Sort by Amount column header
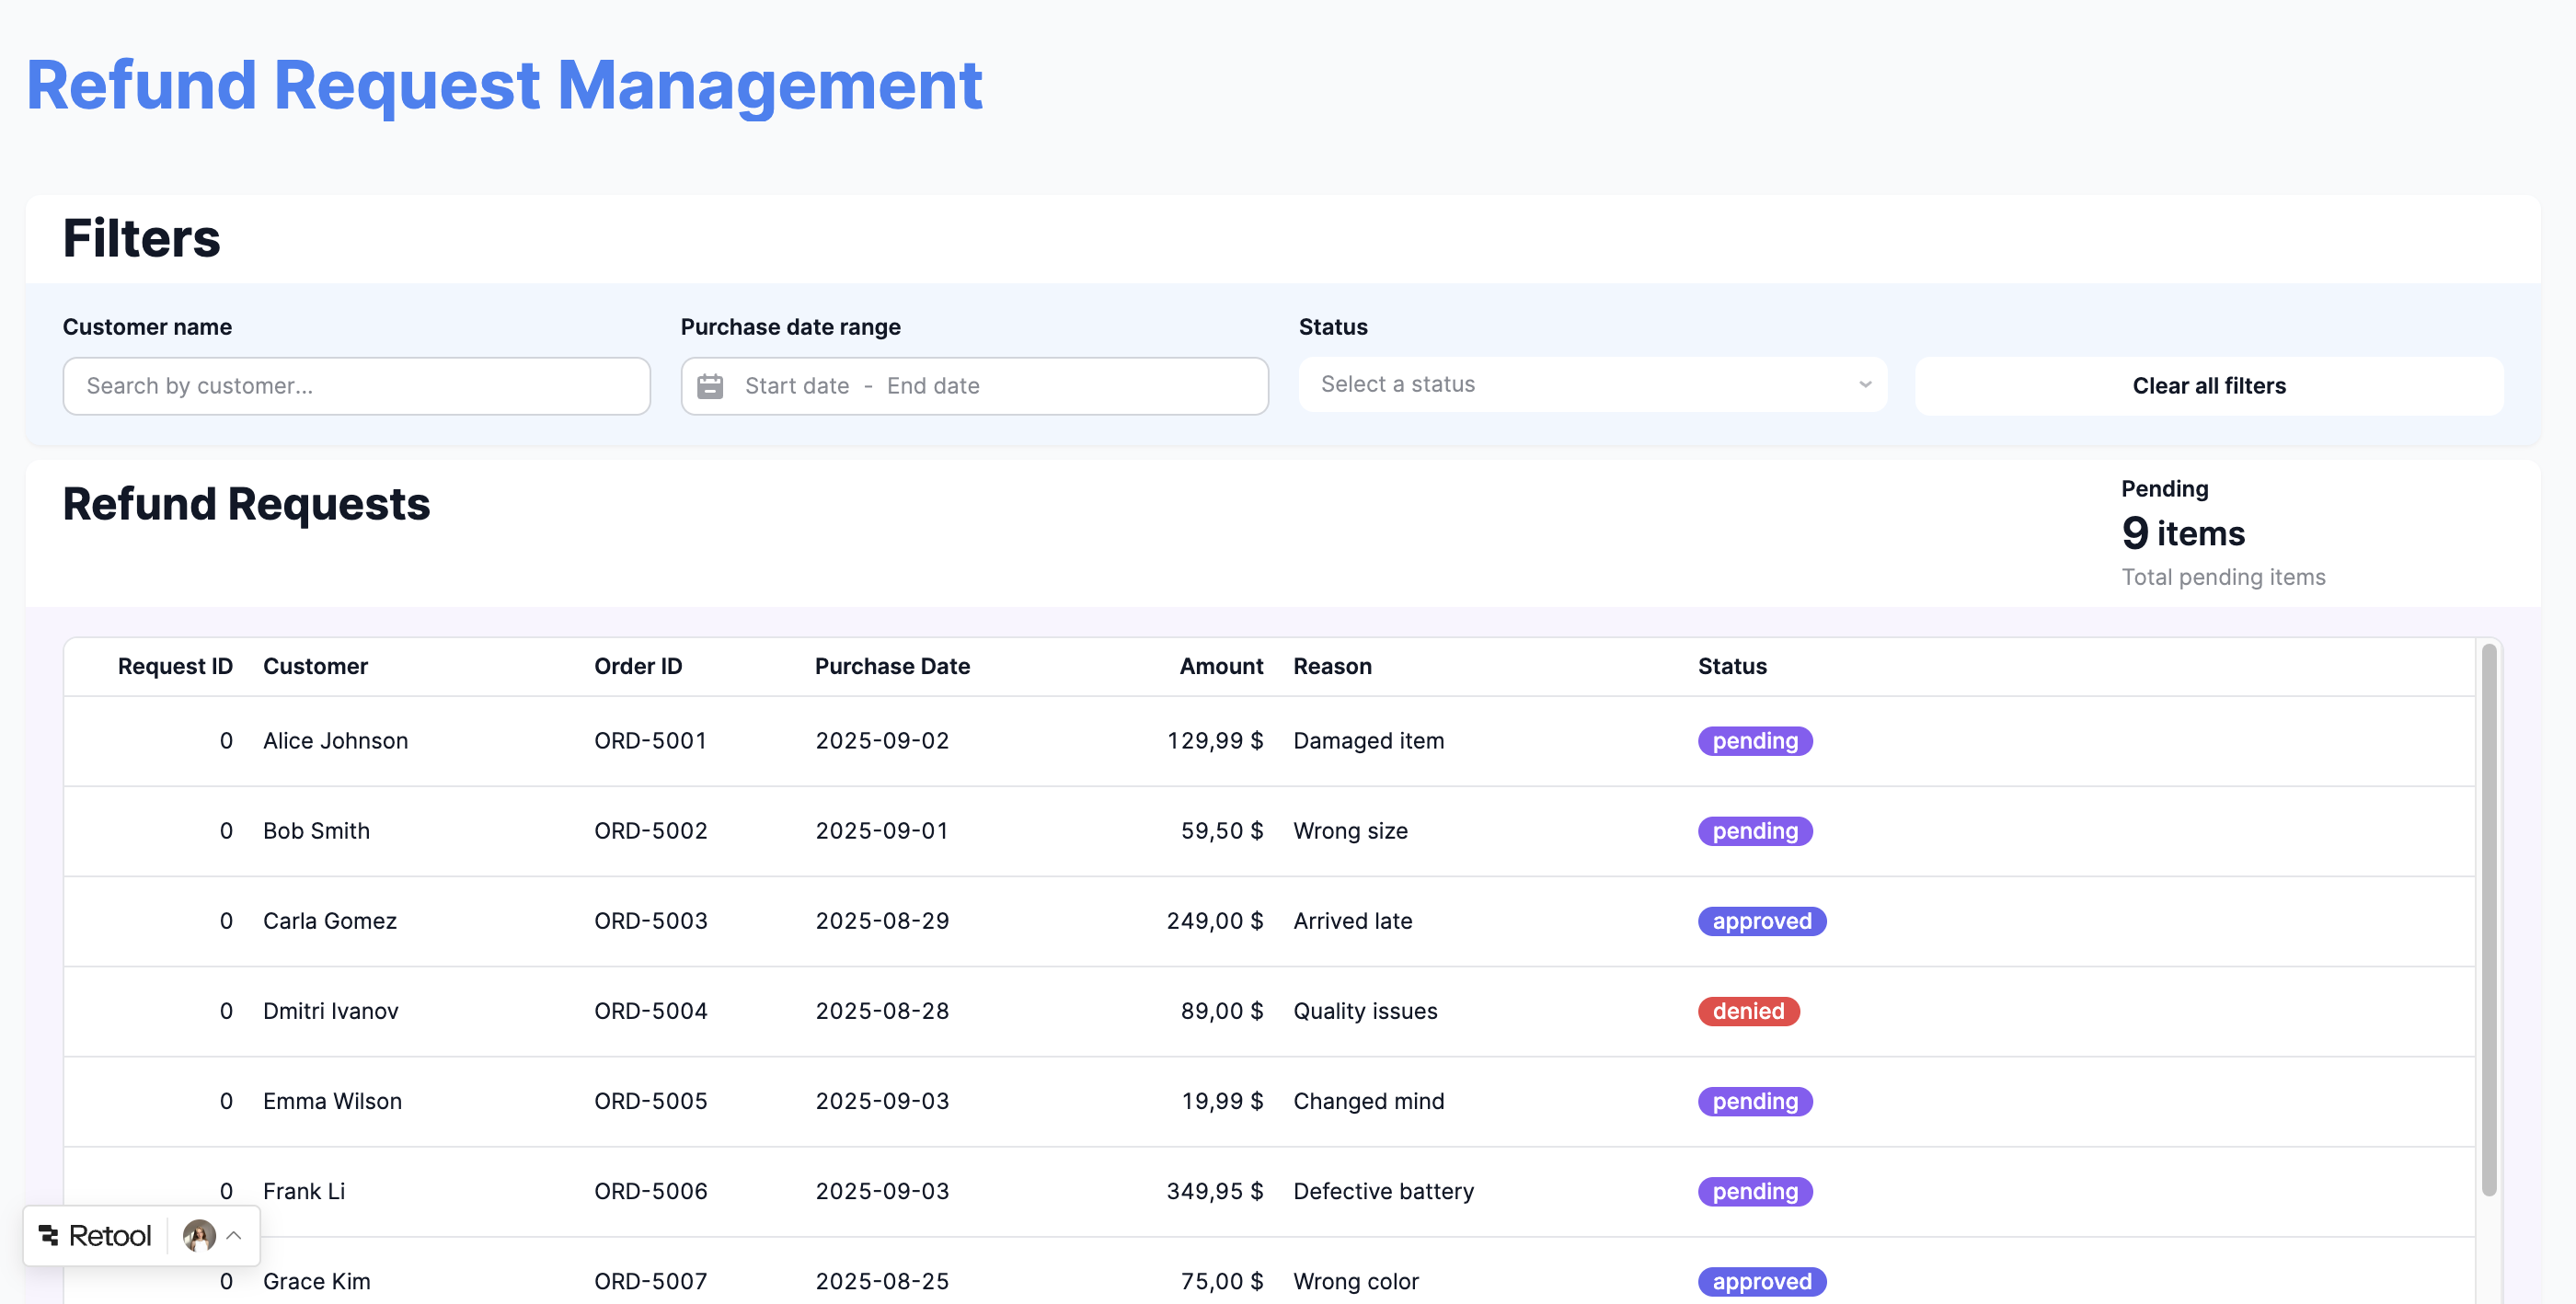The image size is (2576, 1304). coord(1220,667)
